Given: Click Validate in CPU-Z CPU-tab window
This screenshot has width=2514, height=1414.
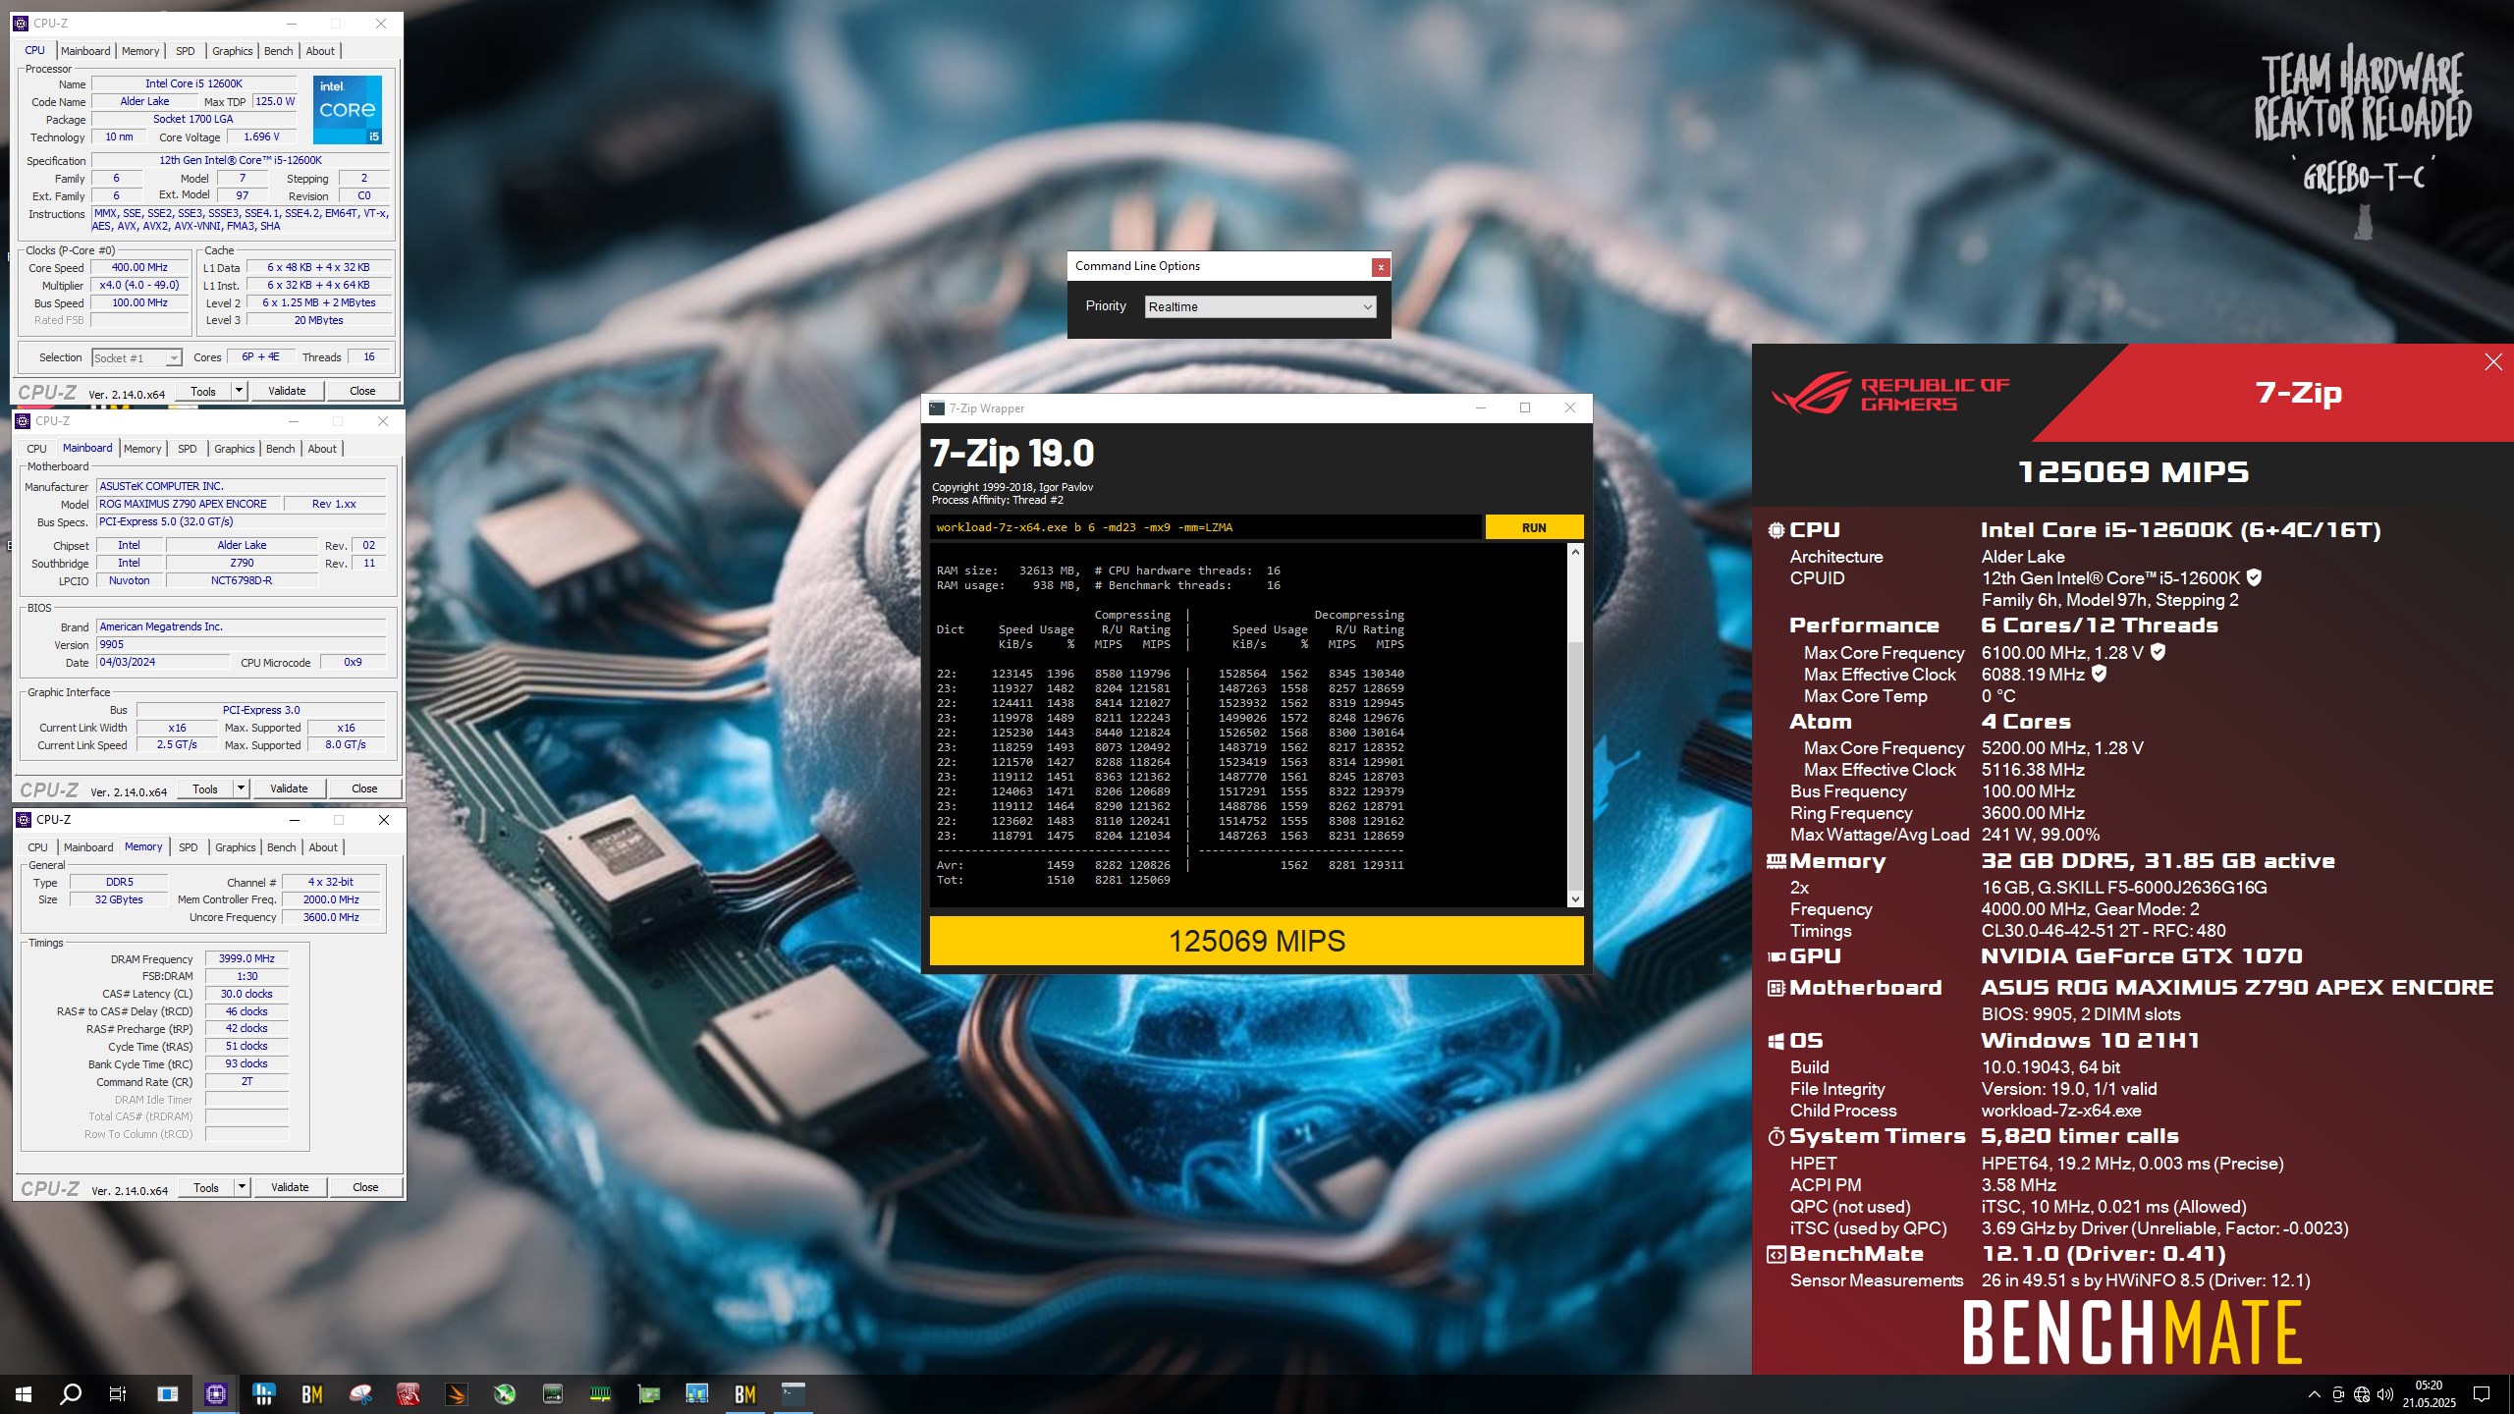Looking at the screenshot, I should 287,391.
